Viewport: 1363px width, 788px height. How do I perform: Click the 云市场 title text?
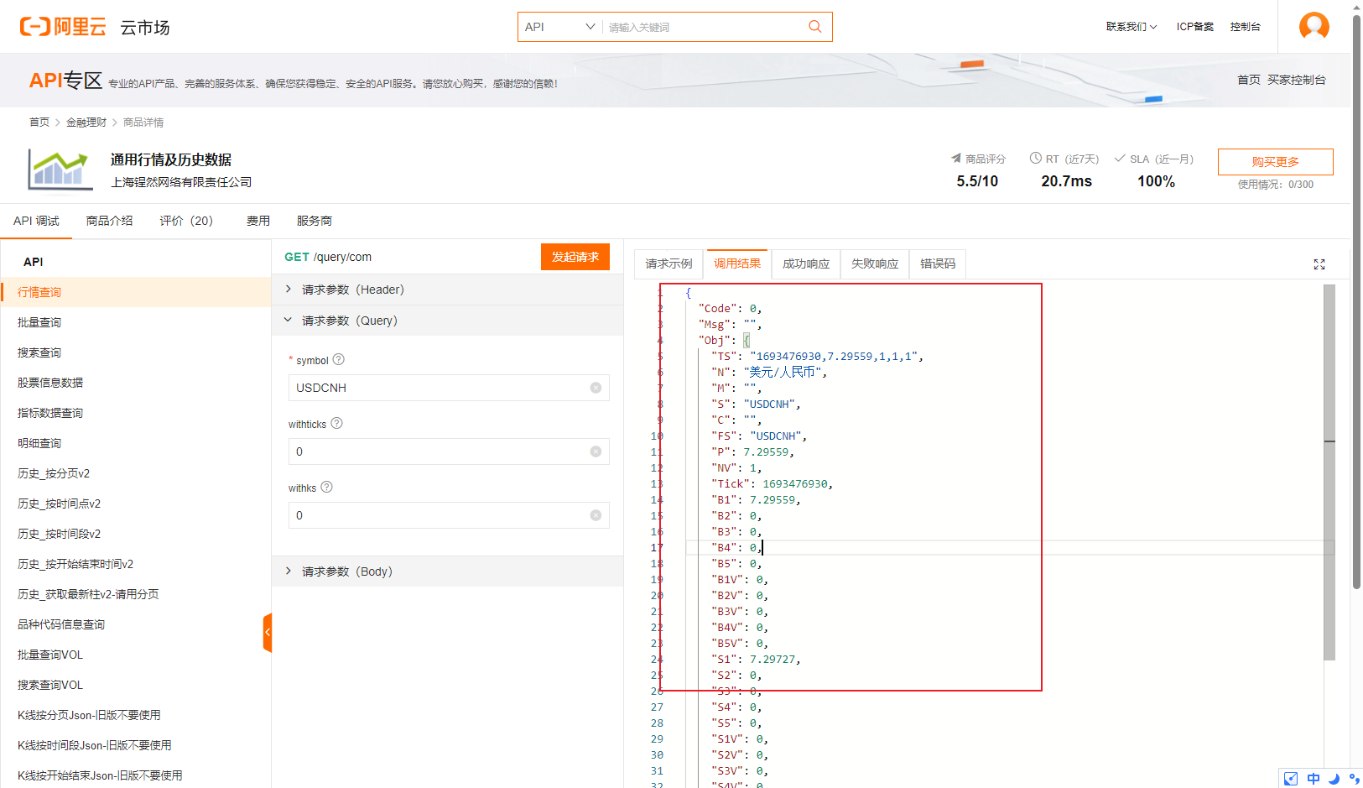[145, 28]
